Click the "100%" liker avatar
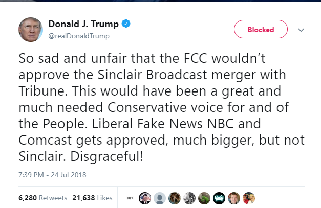Screen dimensions: 321x208 (130, 198)
